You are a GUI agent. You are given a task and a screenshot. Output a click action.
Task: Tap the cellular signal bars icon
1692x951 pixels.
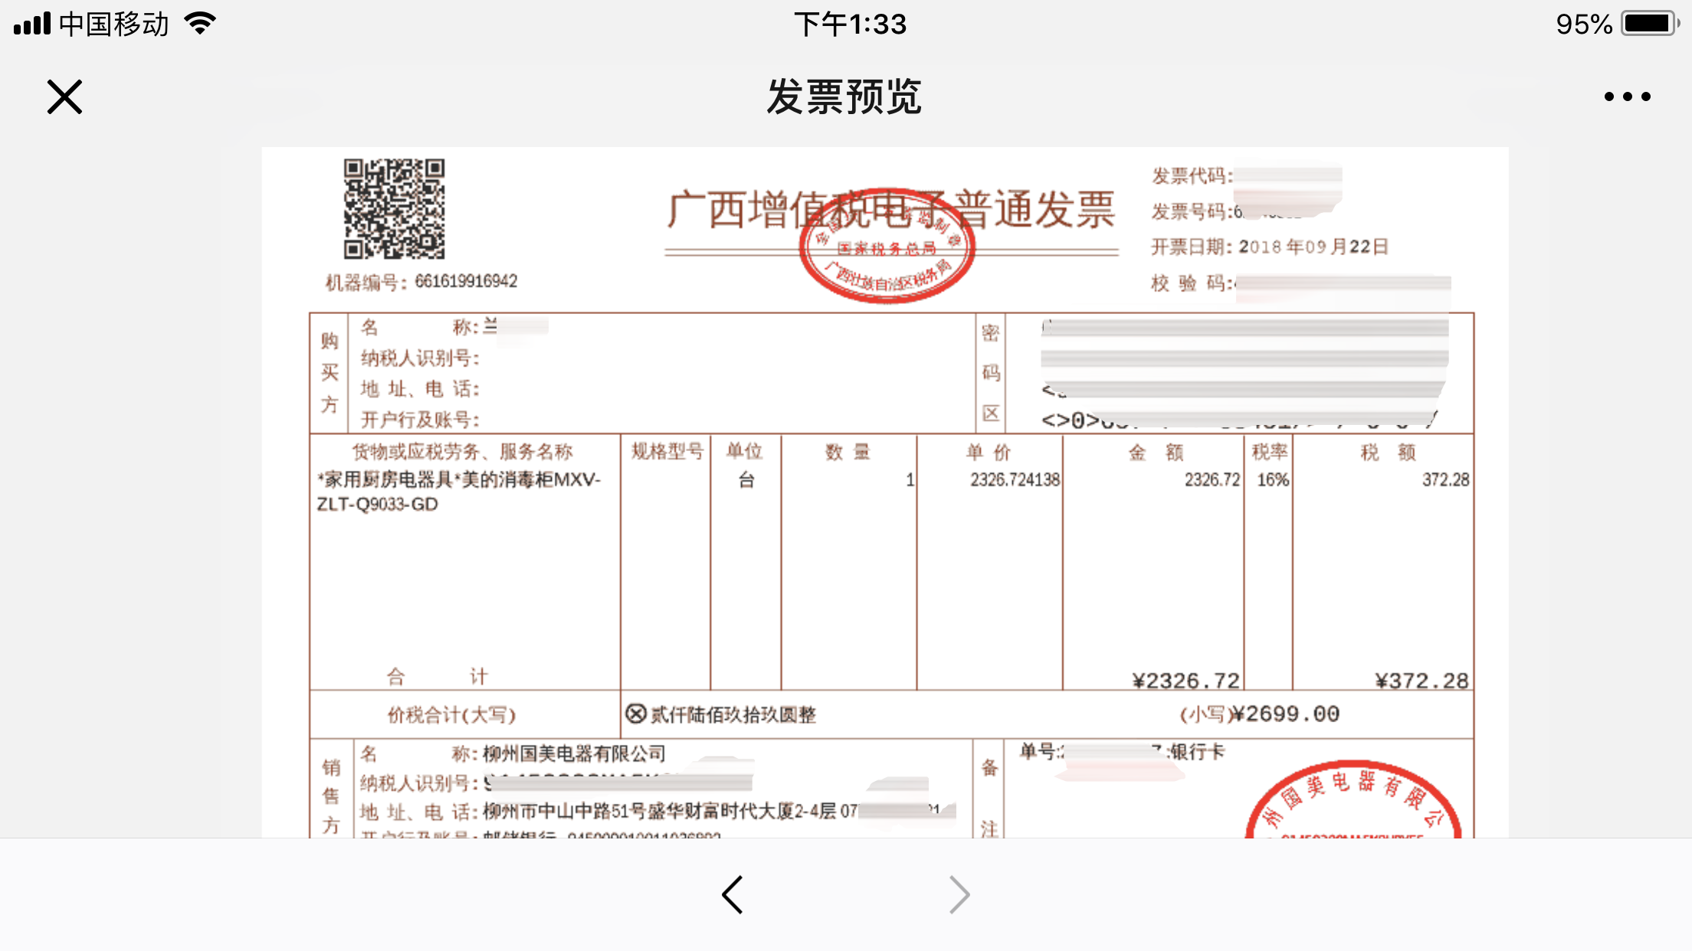coord(32,24)
